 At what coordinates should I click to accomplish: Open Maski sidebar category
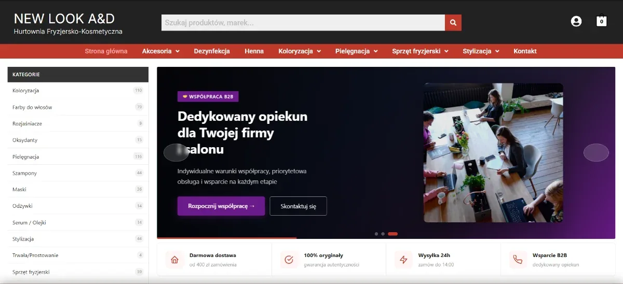pos(19,189)
